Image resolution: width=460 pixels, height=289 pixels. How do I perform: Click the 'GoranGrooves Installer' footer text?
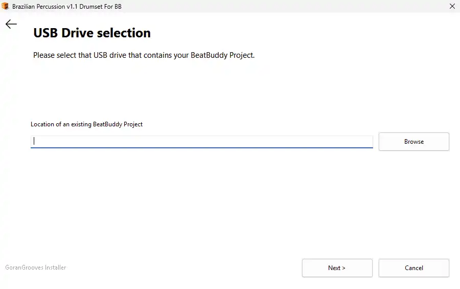[x=35, y=268]
